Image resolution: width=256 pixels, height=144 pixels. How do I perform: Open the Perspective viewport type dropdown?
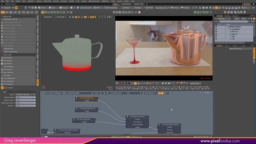coord(48,17)
